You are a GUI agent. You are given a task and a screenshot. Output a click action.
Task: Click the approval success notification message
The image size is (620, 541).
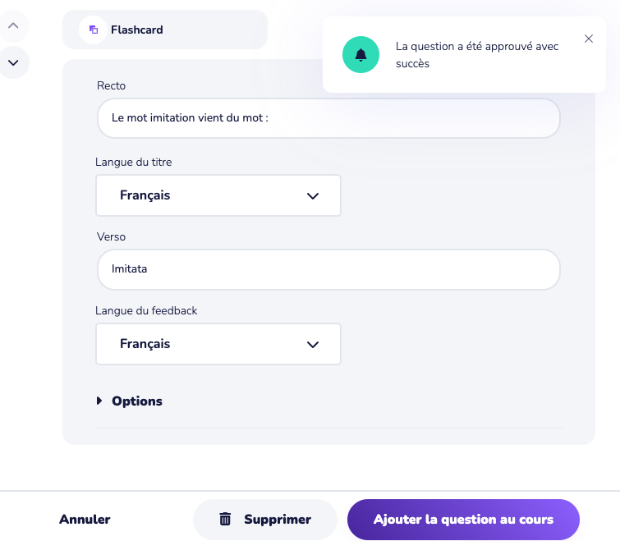click(x=476, y=54)
